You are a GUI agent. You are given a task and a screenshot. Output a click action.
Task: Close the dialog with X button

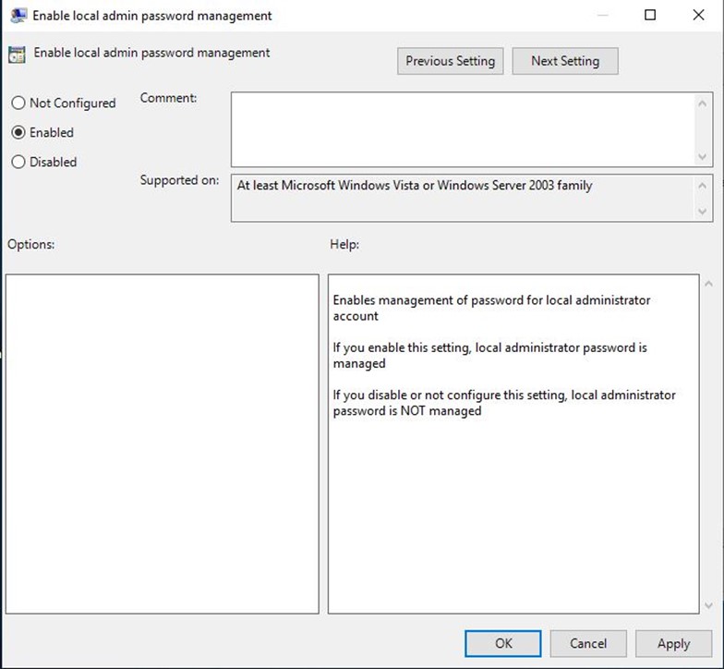tap(698, 15)
